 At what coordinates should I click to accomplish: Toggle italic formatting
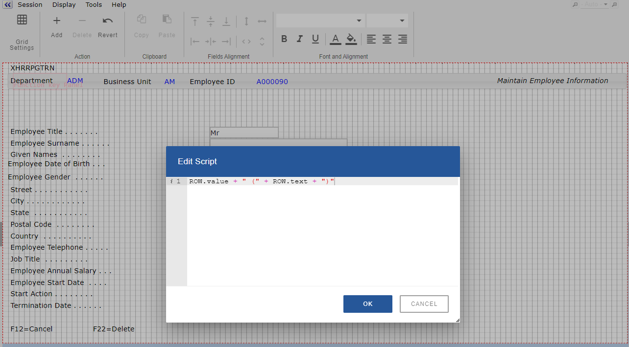coord(300,39)
